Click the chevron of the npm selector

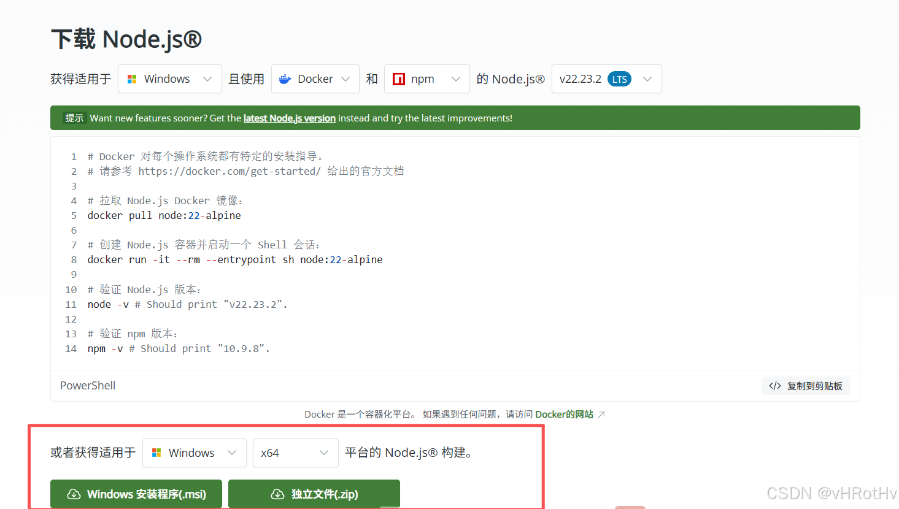pyautogui.click(x=456, y=79)
